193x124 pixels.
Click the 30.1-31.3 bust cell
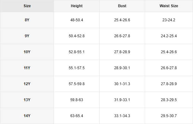point(122,84)
